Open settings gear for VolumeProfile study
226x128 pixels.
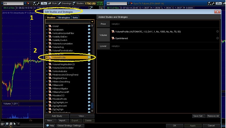tap(217, 31)
